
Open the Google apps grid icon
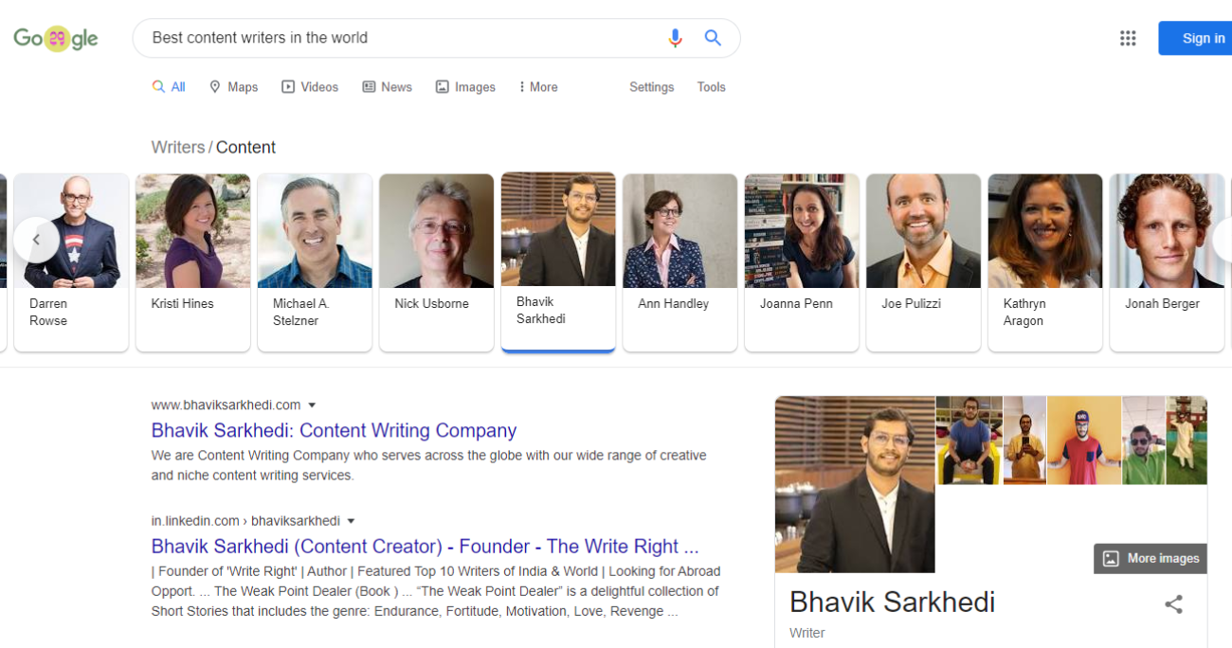click(1128, 38)
